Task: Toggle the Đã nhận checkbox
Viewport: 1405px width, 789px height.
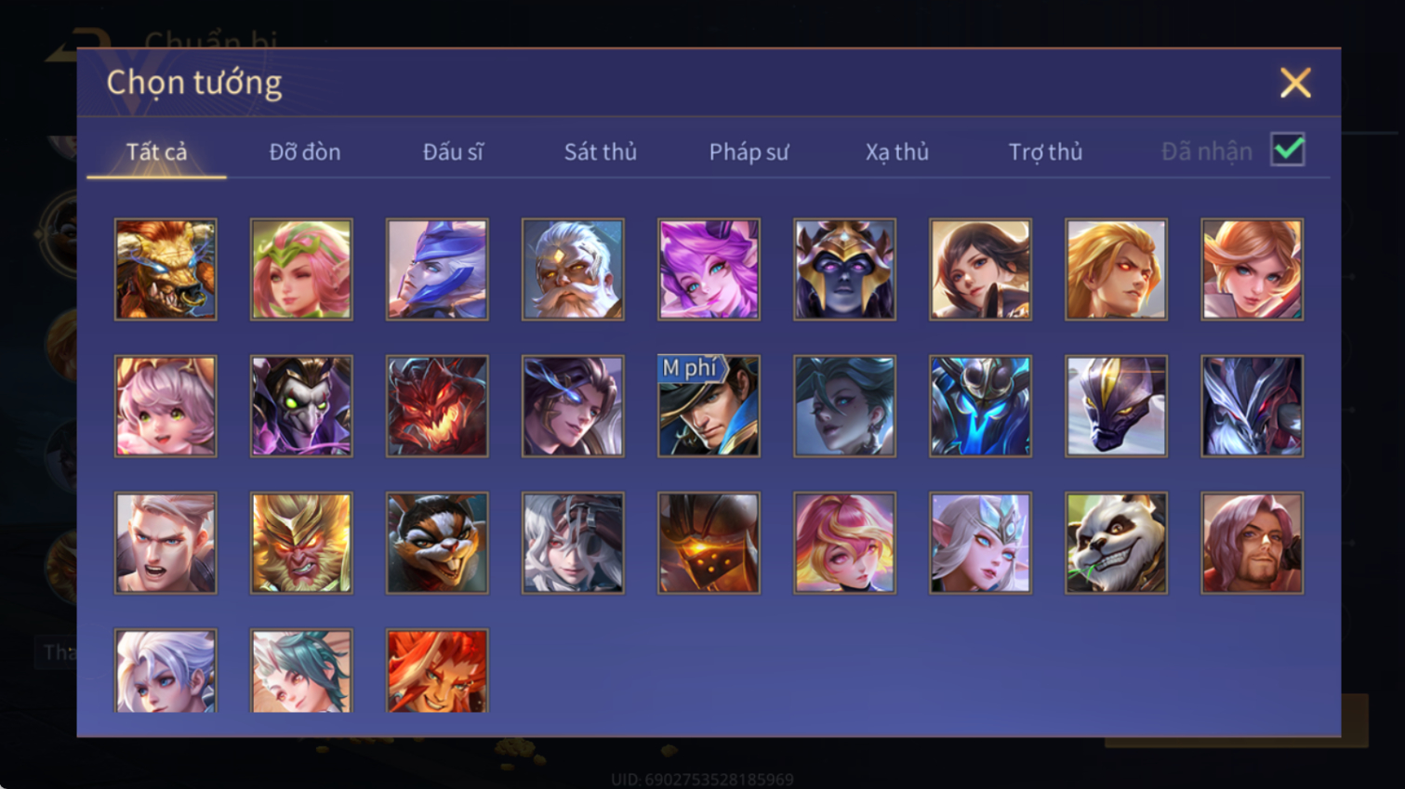Action: pos(1288,150)
